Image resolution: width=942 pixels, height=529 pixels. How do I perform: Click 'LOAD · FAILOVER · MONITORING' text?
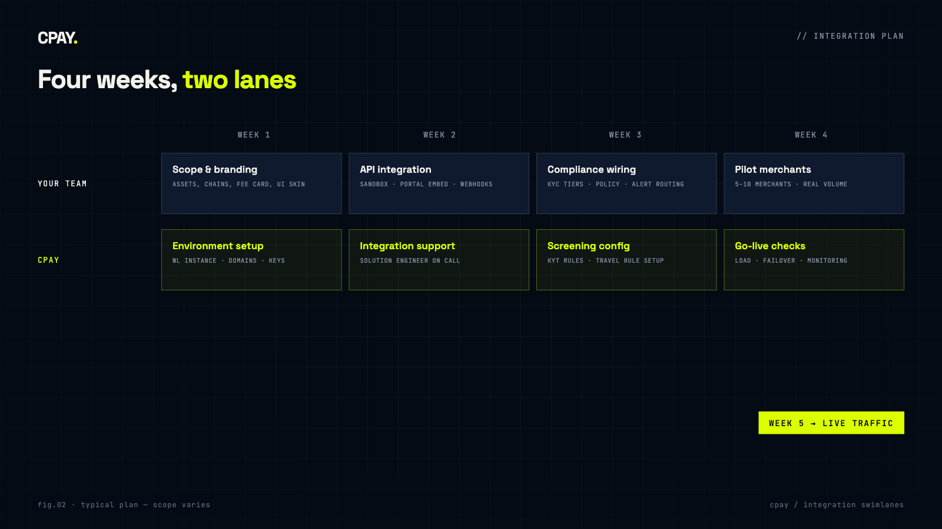pyautogui.click(x=791, y=261)
